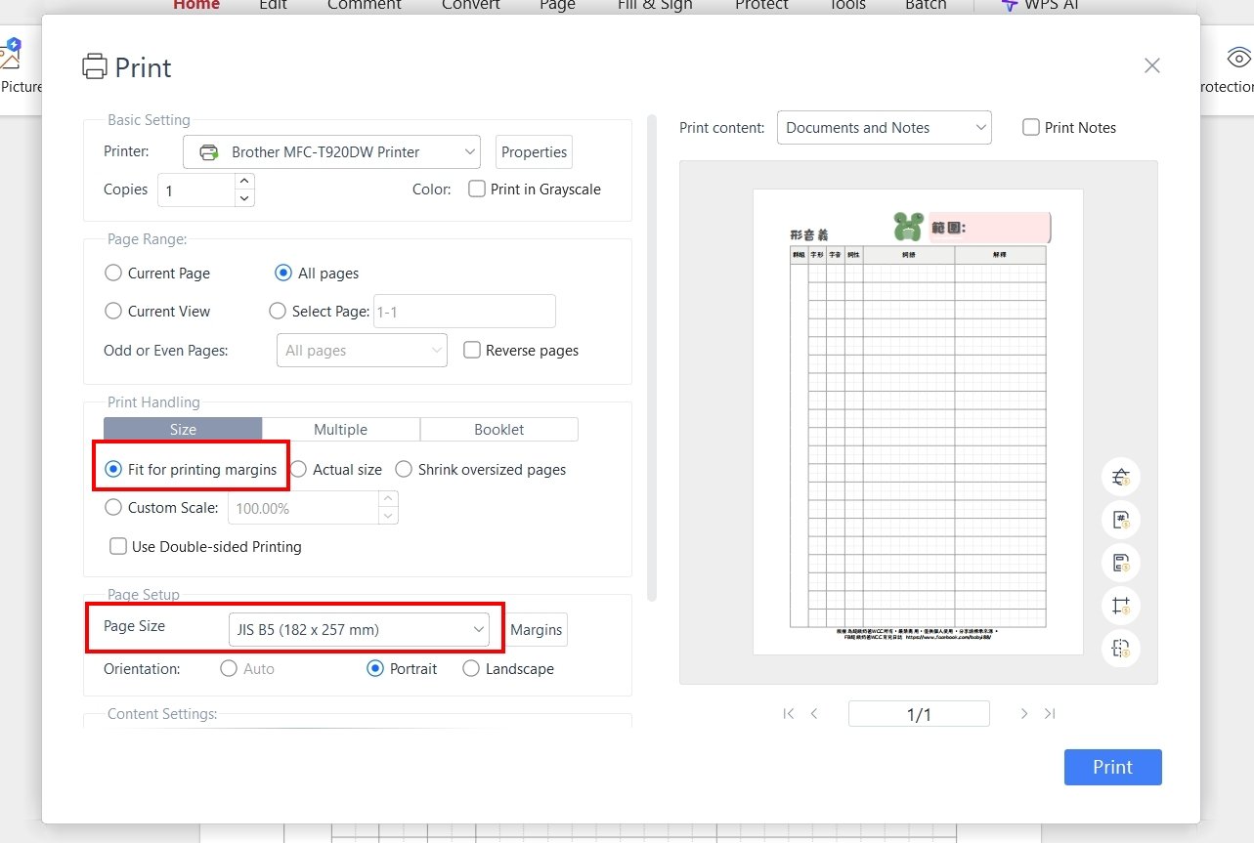Click the page number (#) icon beside preview
This screenshot has height=843, width=1254.
point(1120,520)
